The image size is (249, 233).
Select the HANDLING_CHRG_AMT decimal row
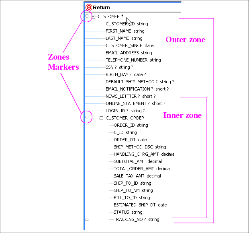click(145, 154)
